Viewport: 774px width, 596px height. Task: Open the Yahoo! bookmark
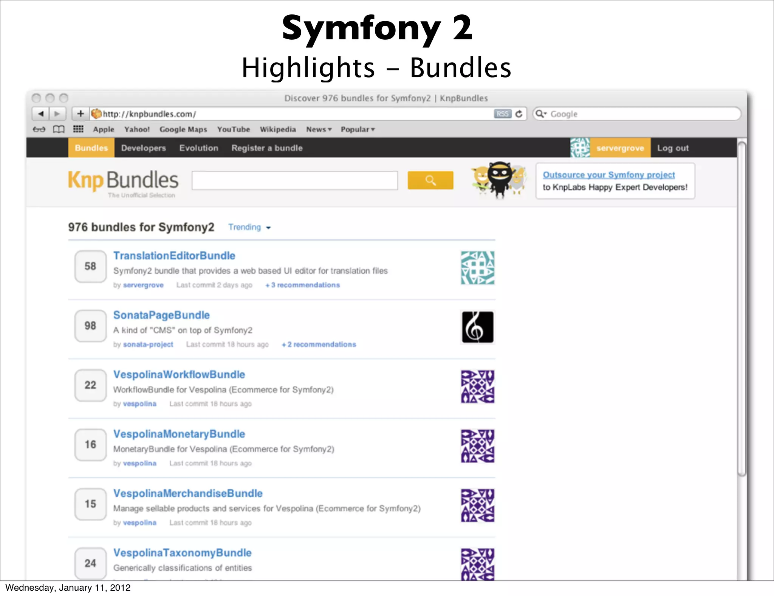137,129
